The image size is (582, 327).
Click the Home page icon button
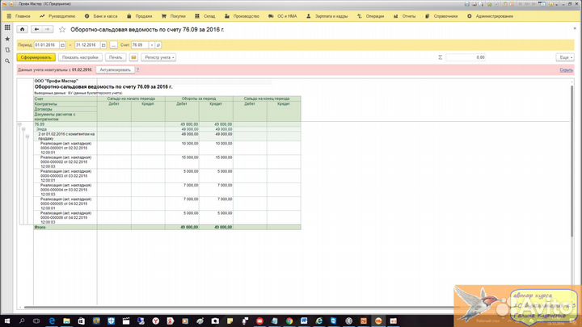[23, 30]
